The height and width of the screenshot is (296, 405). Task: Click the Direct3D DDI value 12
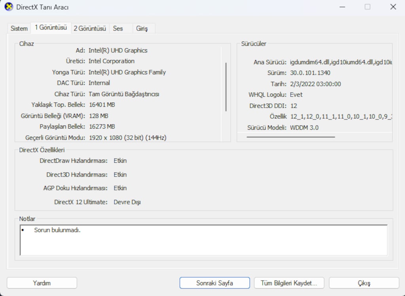(x=294, y=106)
